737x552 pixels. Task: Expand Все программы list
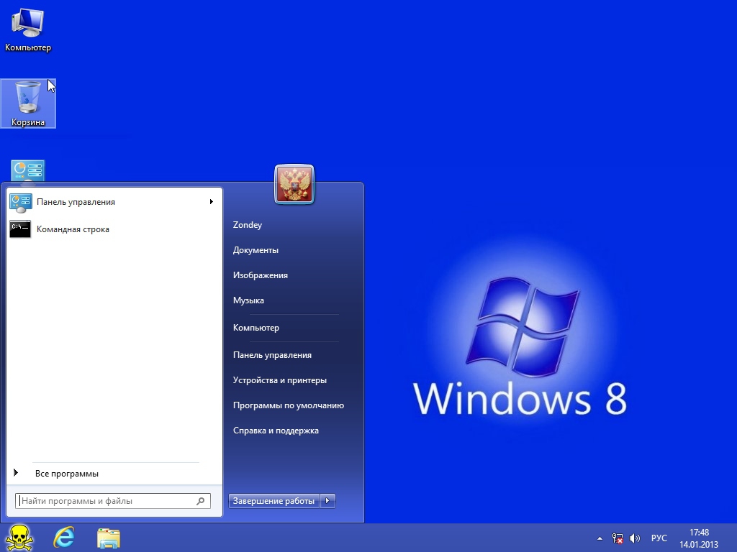66,474
